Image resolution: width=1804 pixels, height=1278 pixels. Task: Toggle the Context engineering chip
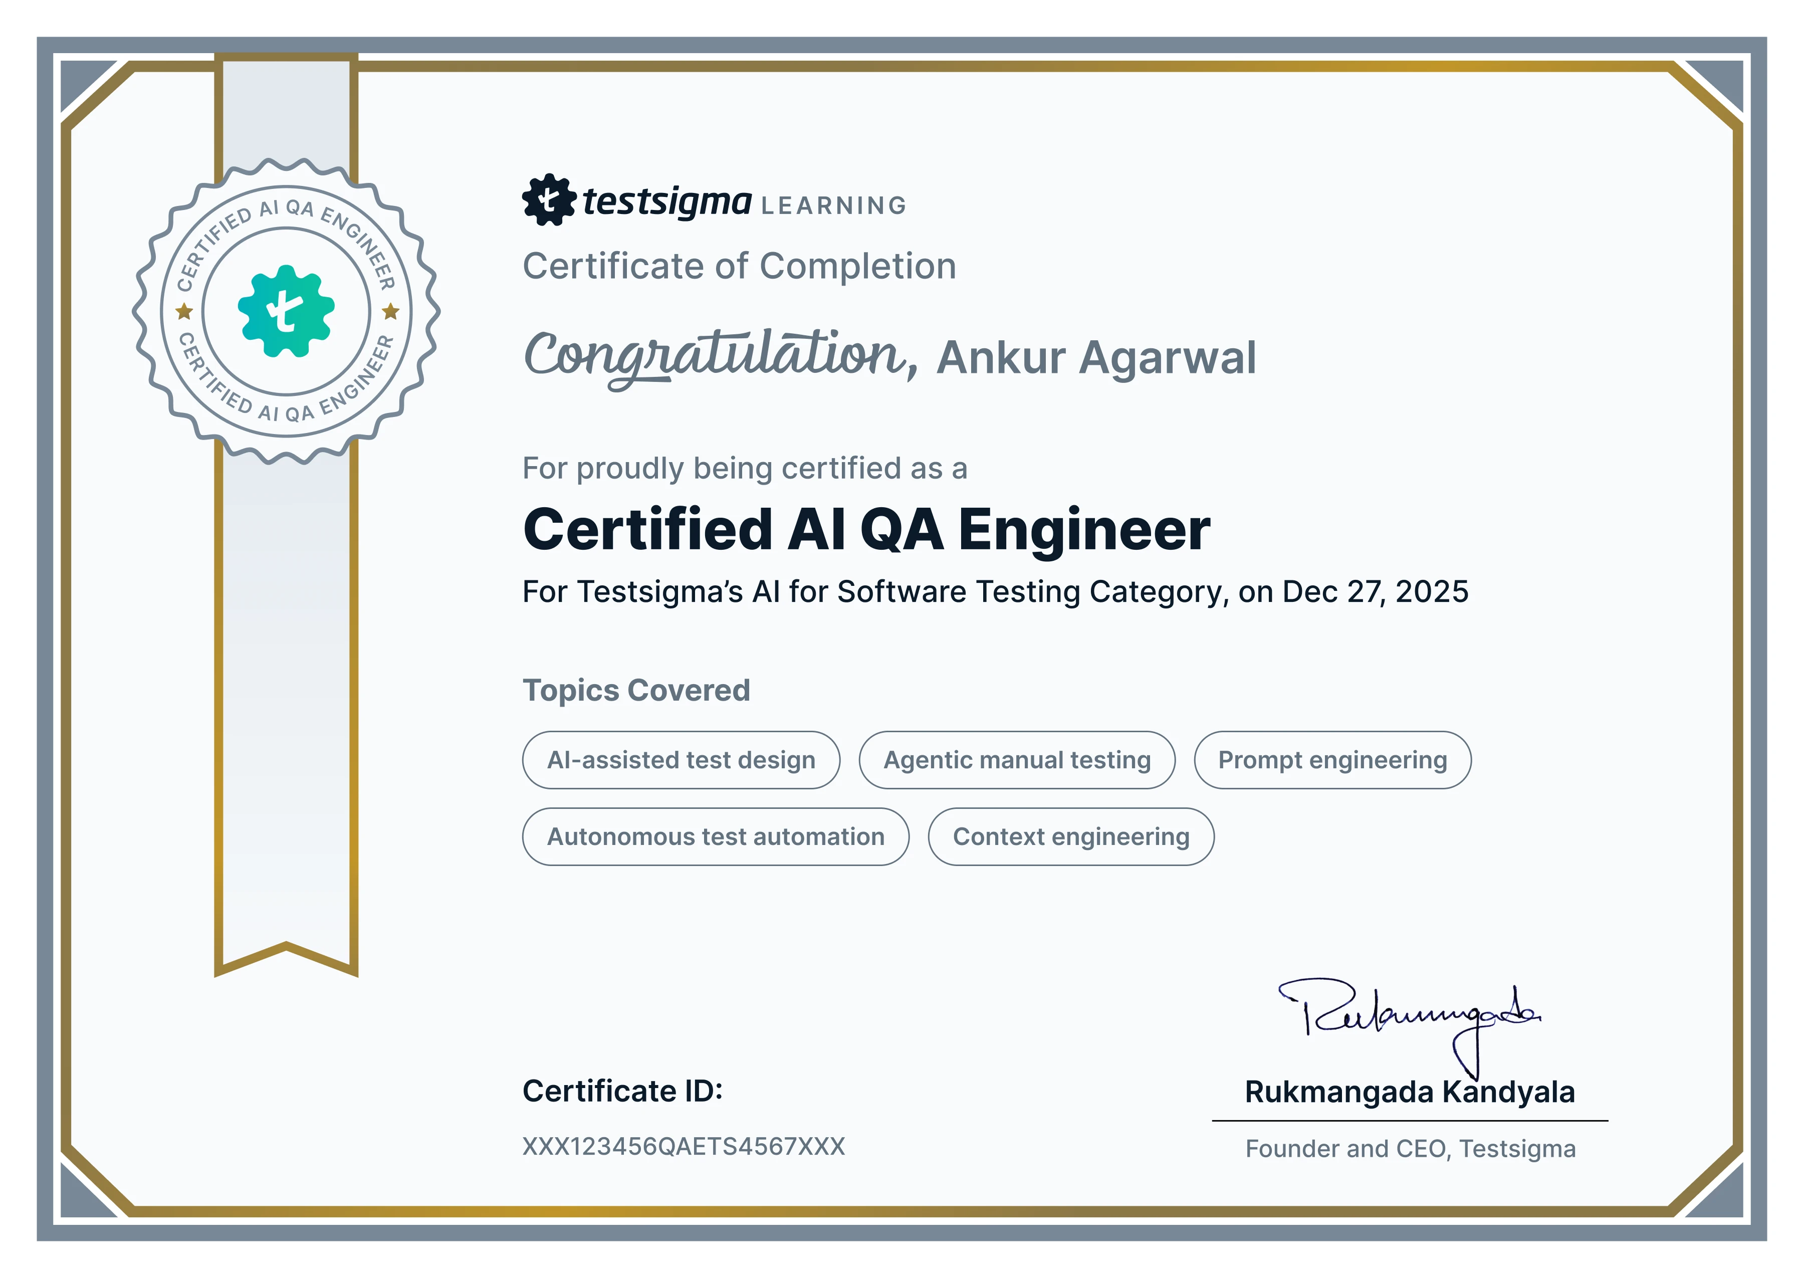[x=1070, y=837]
